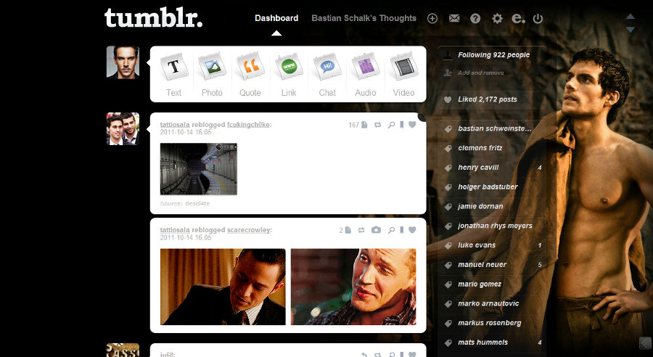Click magnifier icon on scarecrowley post
The image size is (653, 357).
click(x=391, y=230)
